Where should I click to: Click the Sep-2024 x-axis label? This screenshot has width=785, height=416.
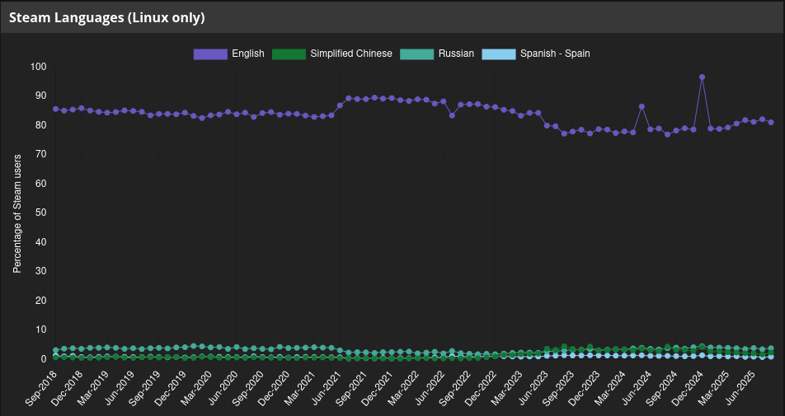[663, 389]
